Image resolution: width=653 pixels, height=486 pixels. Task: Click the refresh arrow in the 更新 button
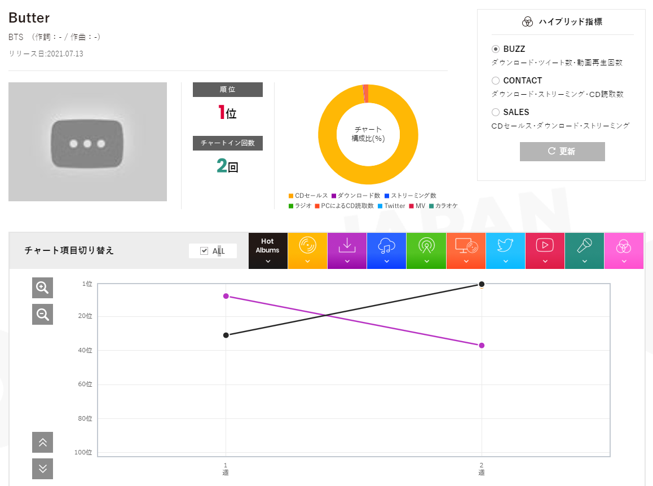coord(552,151)
